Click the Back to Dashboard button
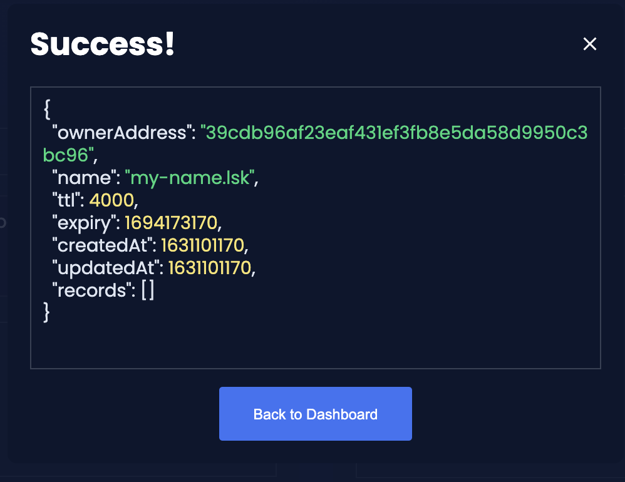 [315, 414]
